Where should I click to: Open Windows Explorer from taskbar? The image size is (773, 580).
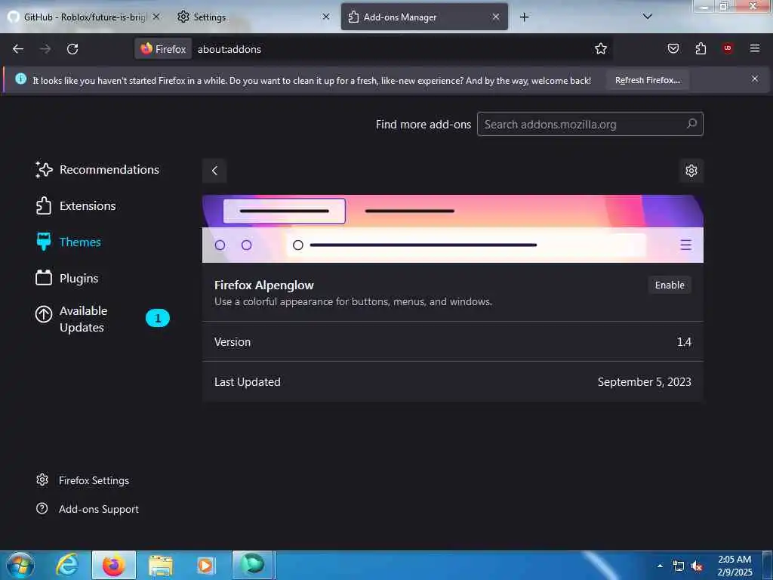tap(161, 565)
